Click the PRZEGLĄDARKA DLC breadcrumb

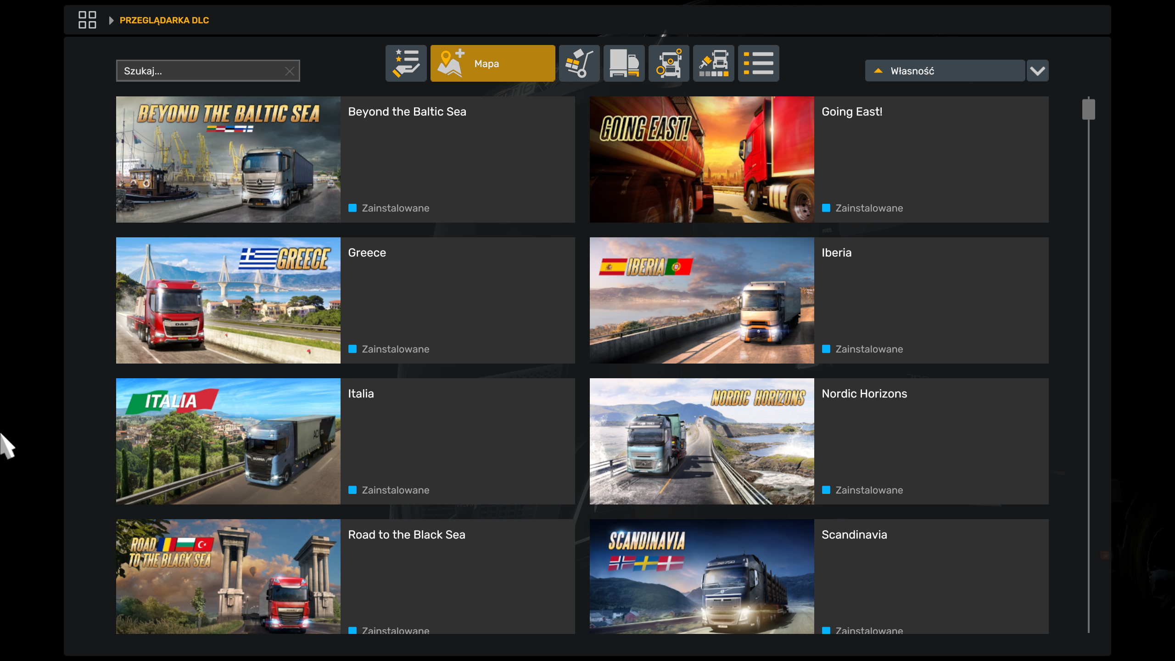click(x=164, y=20)
